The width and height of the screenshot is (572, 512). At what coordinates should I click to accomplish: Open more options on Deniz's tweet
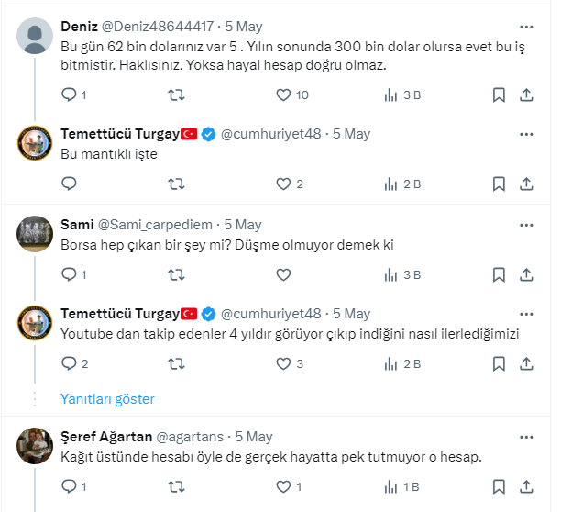pos(526,28)
